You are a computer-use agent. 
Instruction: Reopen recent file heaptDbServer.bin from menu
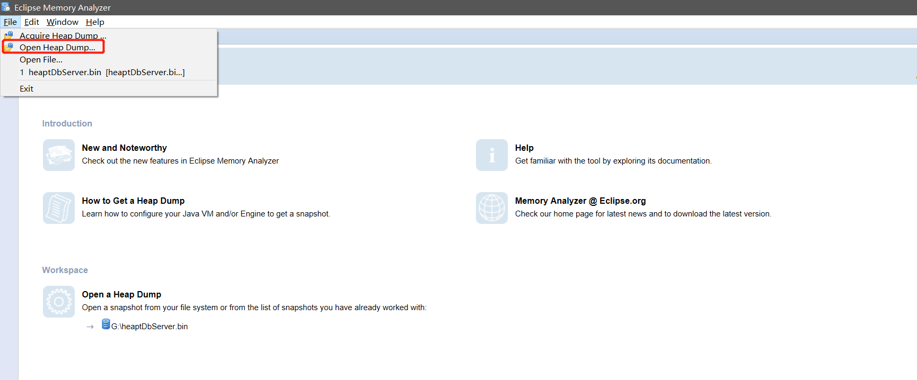click(109, 73)
